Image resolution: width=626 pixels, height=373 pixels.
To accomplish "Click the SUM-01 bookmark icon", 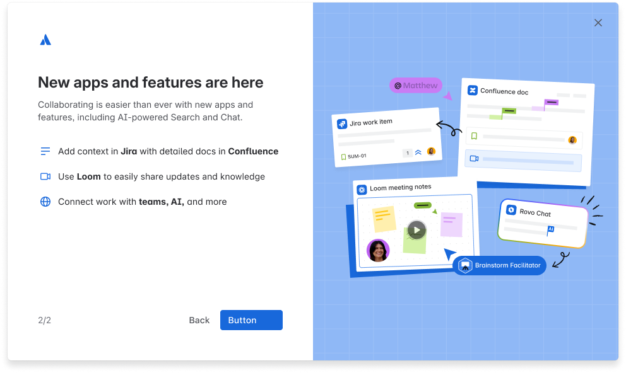I will (x=343, y=157).
